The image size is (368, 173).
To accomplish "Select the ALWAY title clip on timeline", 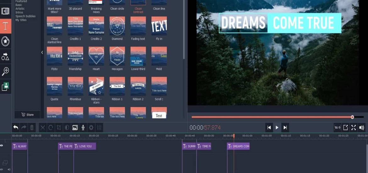I will click(x=20, y=146).
